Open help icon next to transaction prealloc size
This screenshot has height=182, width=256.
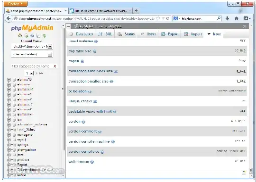pos(111,82)
